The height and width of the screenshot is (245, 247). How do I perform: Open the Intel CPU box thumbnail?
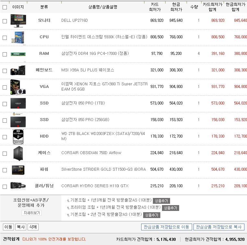[x=18, y=37]
